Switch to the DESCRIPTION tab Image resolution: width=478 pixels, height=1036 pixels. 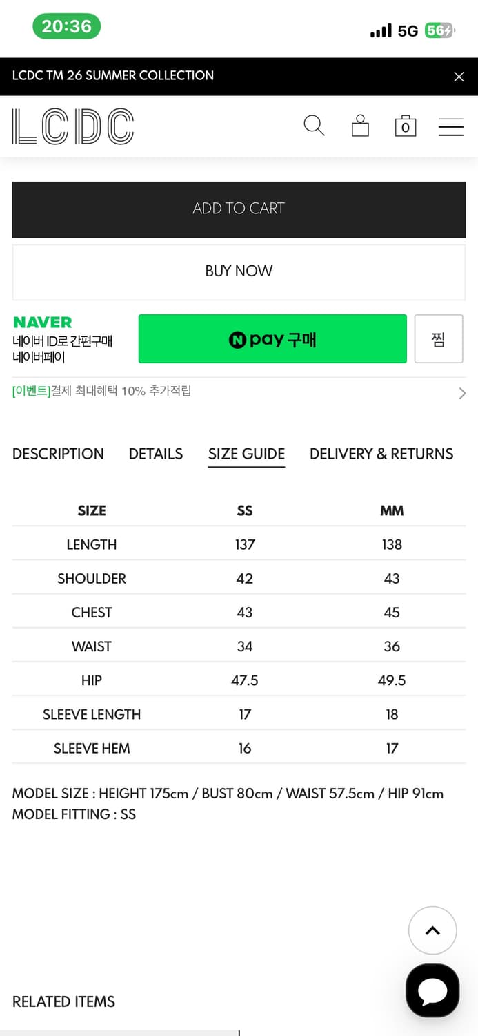click(x=58, y=454)
